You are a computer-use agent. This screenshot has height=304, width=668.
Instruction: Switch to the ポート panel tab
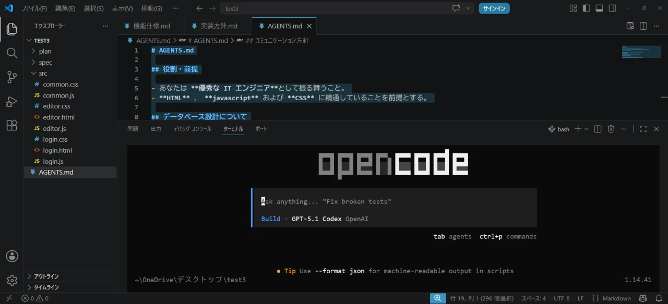pyautogui.click(x=261, y=129)
